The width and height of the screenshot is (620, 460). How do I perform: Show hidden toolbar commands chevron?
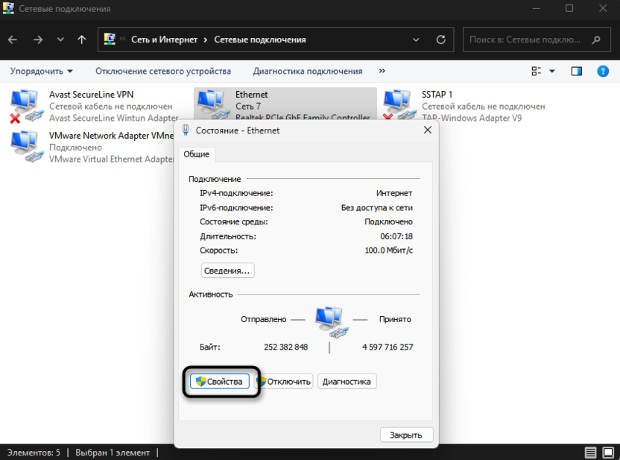[x=382, y=71]
